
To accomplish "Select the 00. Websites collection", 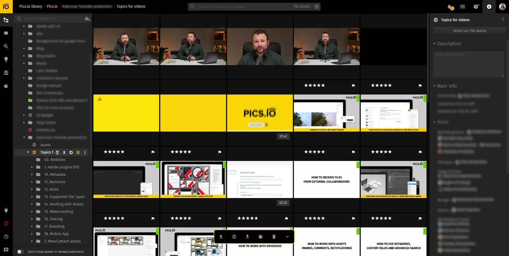I will [x=55, y=160].
